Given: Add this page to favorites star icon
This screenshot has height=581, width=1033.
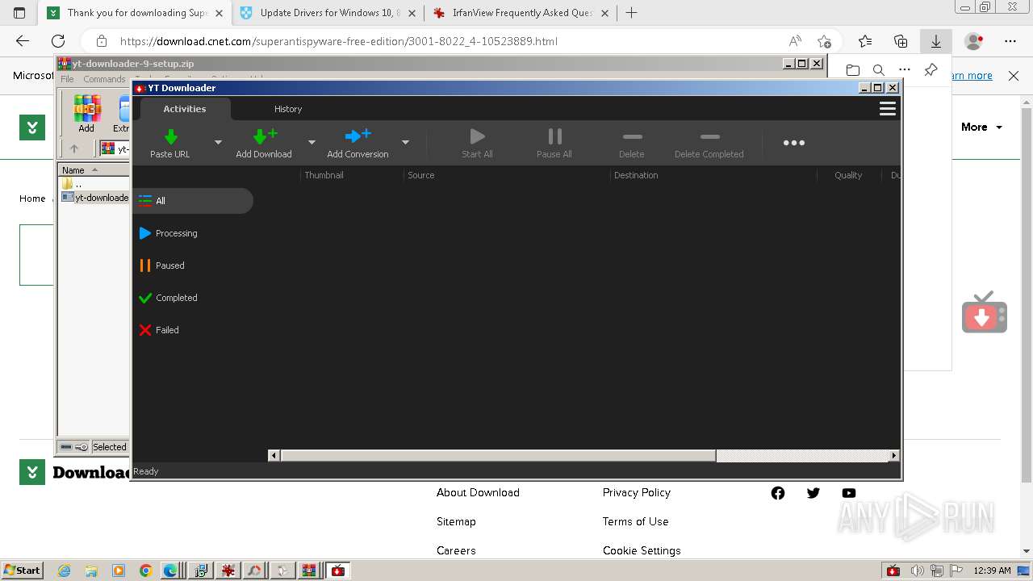Looking at the screenshot, I should point(824,41).
